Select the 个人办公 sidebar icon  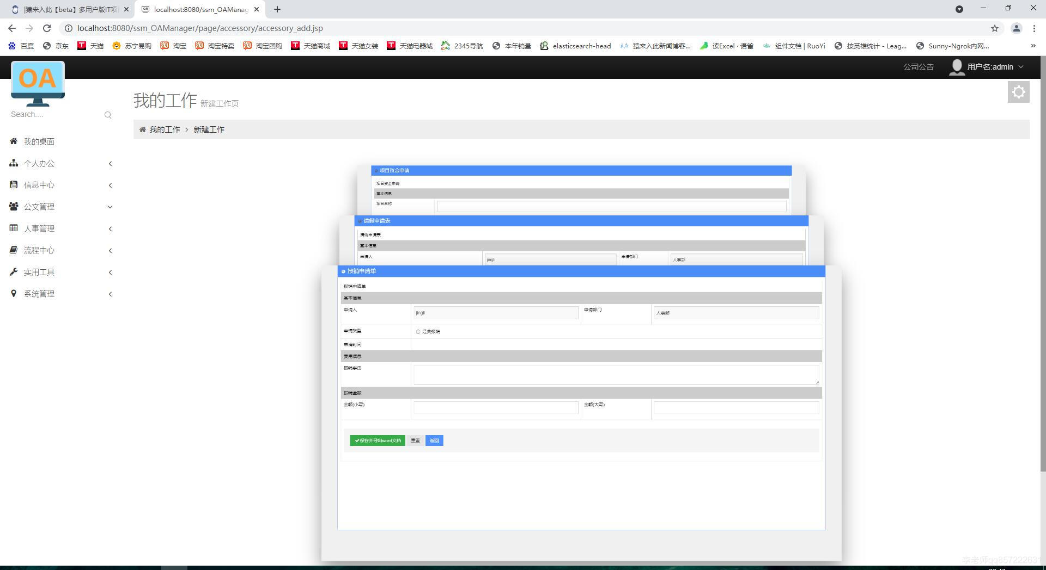click(x=14, y=163)
